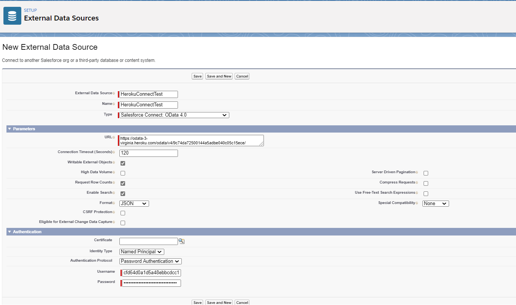This screenshot has width=516, height=305.
Task: Tick the CSRF Protection checkbox
Action: click(123, 213)
